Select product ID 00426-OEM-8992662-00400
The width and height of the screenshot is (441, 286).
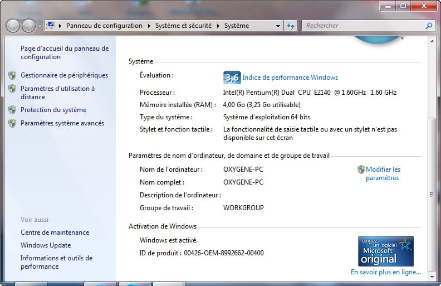point(224,253)
